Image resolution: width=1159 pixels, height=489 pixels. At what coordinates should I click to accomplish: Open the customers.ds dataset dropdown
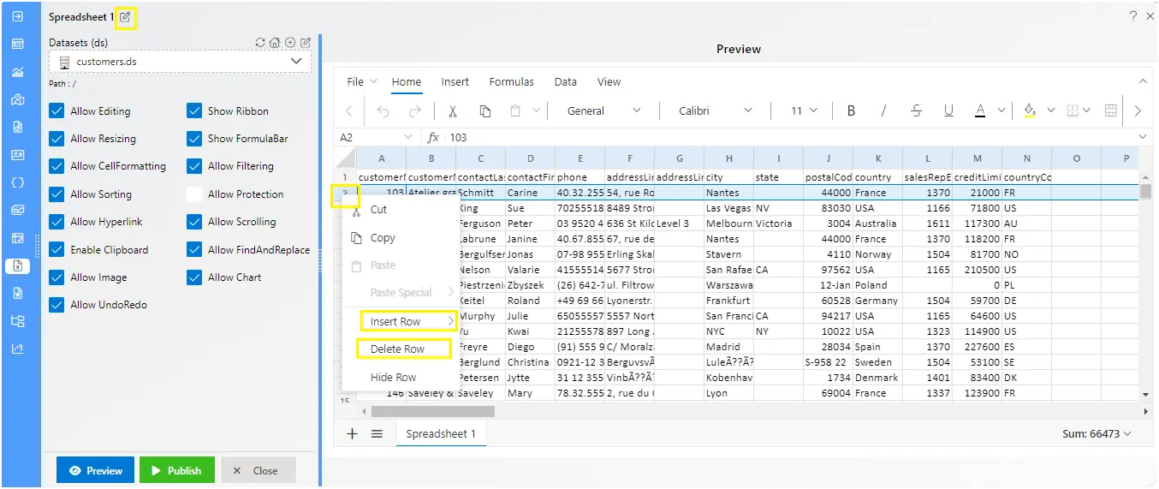tap(181, 62)
